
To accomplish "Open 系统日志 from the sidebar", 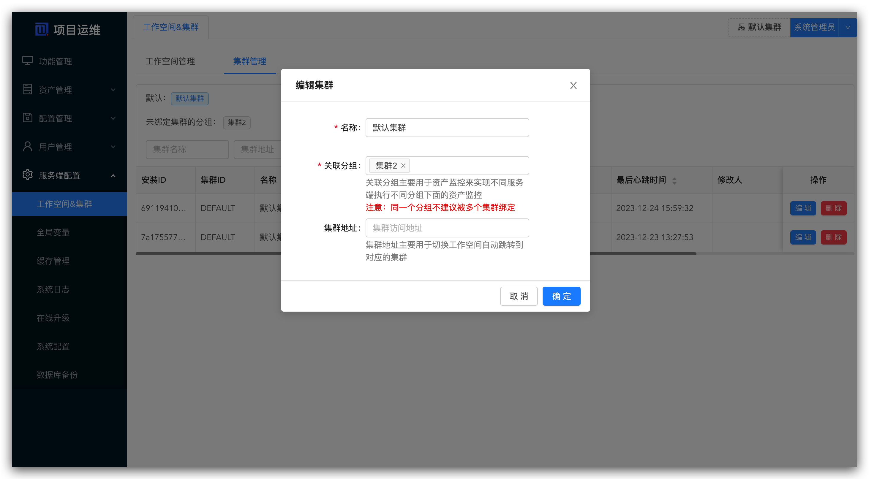I will coord(53,289).
